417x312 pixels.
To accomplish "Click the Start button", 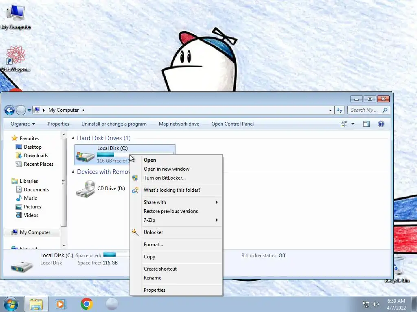I will pyautogui.click(x=11, y=304).
